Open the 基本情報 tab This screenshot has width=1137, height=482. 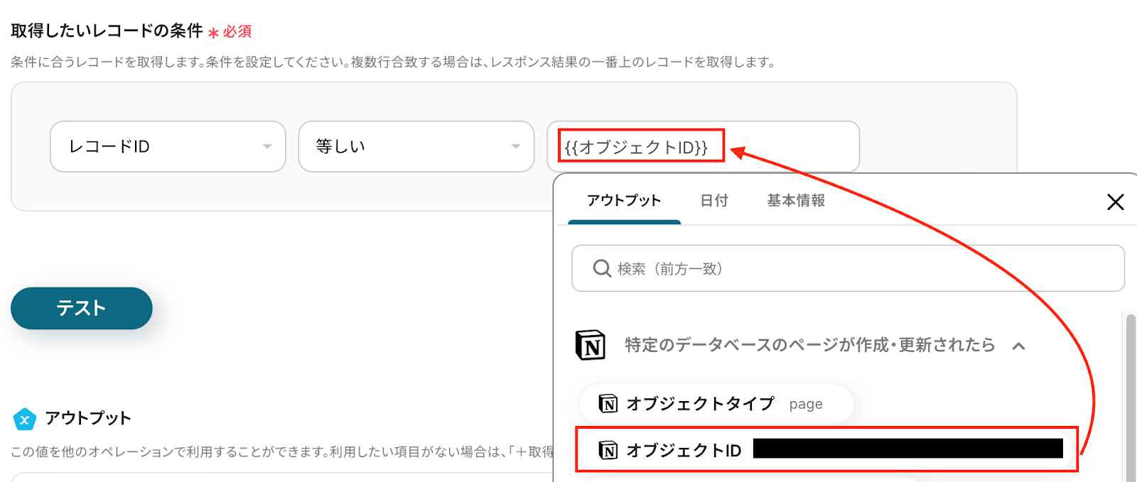tap(796, 201)
